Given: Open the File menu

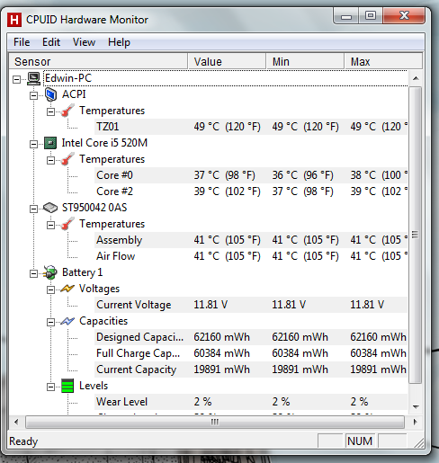Looking at the screenshot, I should (22, 42).
